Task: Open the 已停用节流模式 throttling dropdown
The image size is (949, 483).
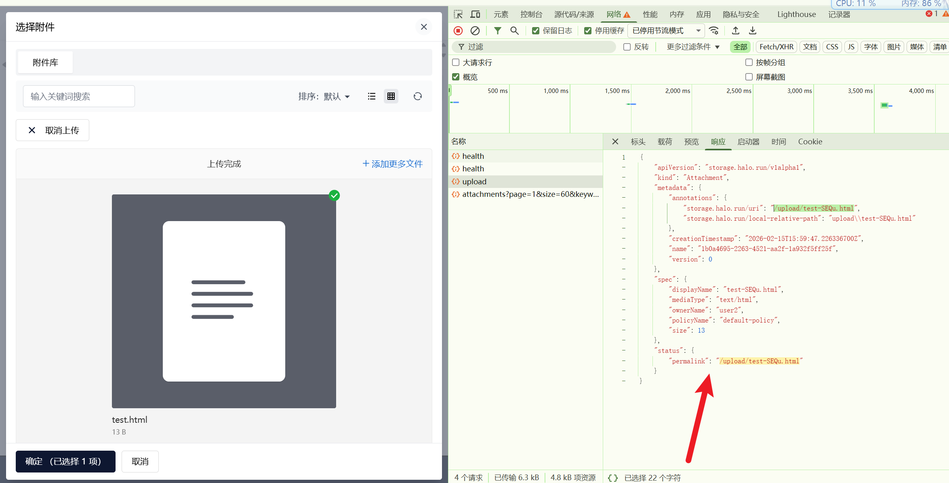Action: pyautogui.click(x=666, y=31)
